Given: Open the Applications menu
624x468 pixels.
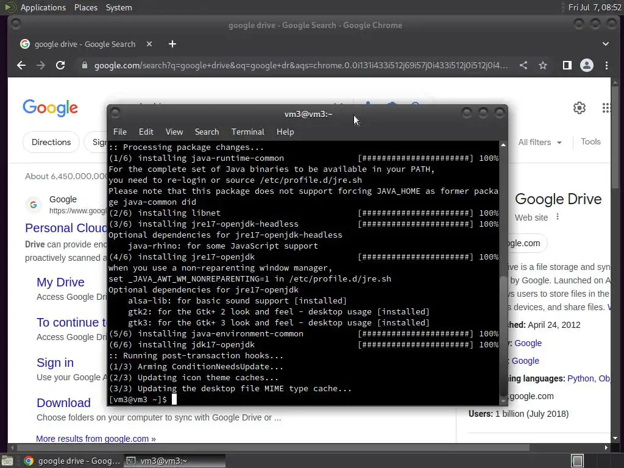Looking at the screenshot, I should point(43,7).
